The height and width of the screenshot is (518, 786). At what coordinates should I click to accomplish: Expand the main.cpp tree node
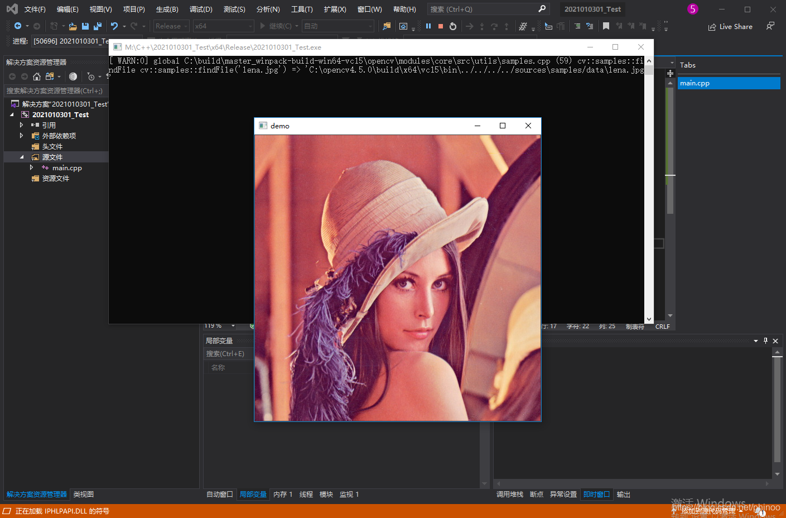point(31,167)
